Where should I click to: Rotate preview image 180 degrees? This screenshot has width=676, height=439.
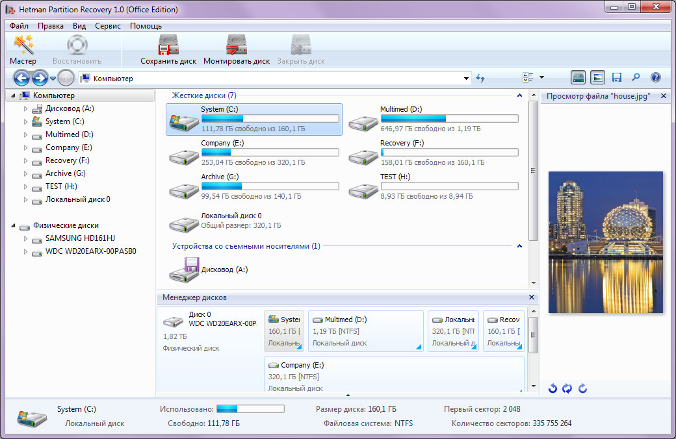(567, 388)
